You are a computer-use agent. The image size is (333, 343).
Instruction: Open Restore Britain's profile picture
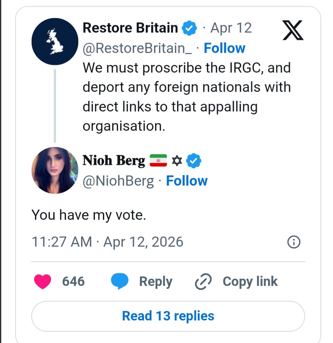click(x=55, y=41)
